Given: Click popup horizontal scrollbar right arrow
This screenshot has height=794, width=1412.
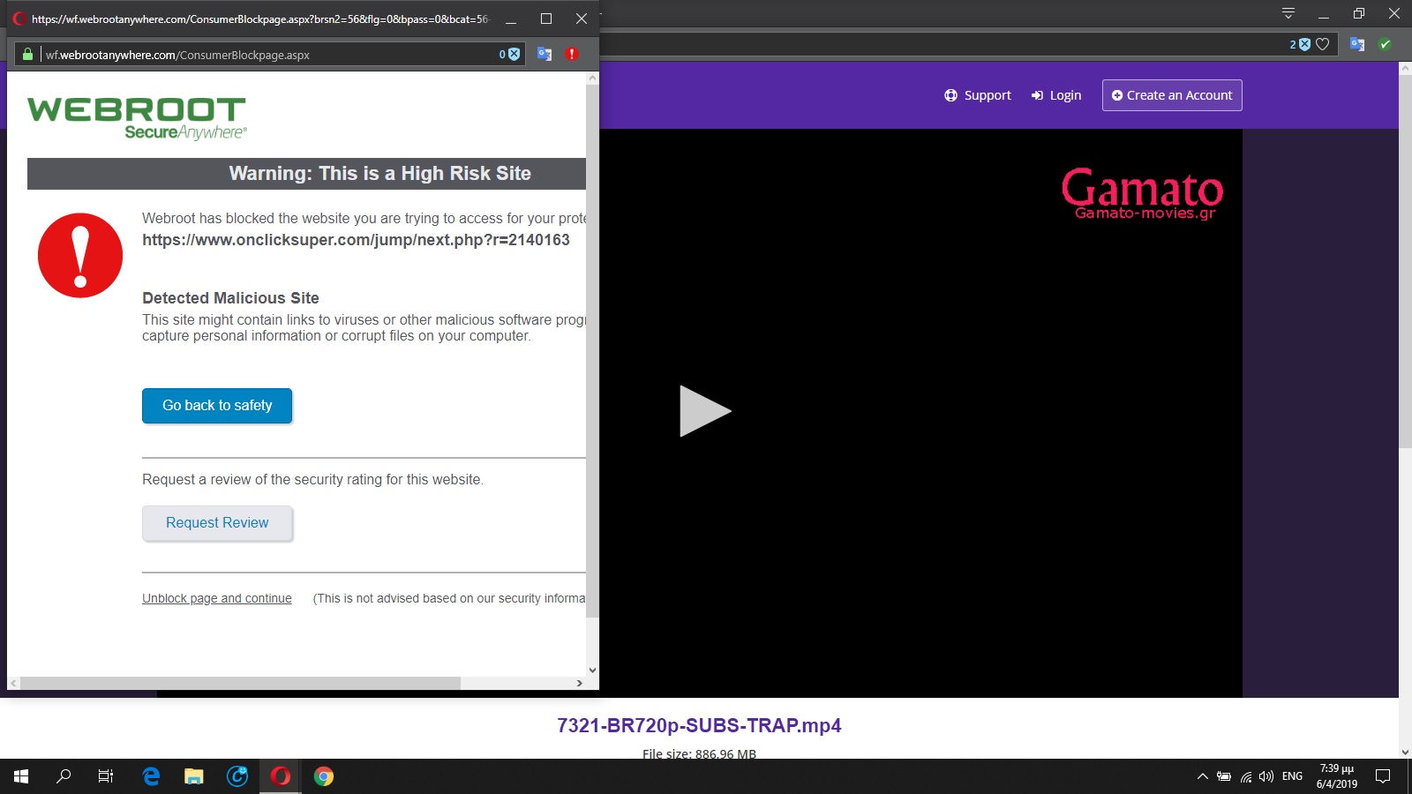Looking at the screenshot, I should [x=579, y=683].
